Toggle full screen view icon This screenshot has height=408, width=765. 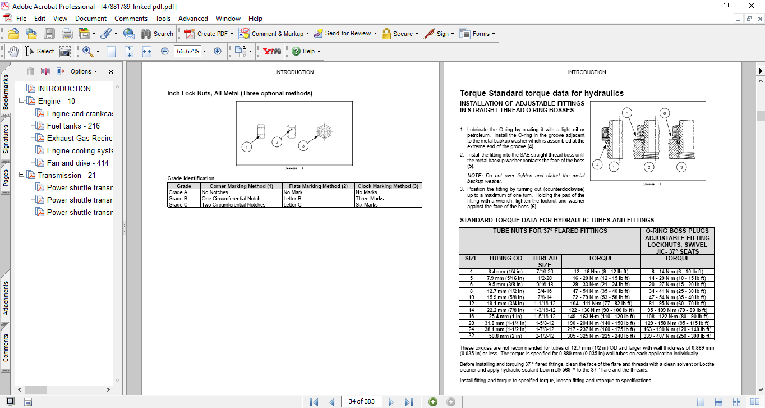pos(10,402)
